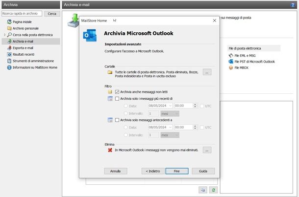
Task: Open date dropdown under antecedenti filter
Action: [170, 127]
